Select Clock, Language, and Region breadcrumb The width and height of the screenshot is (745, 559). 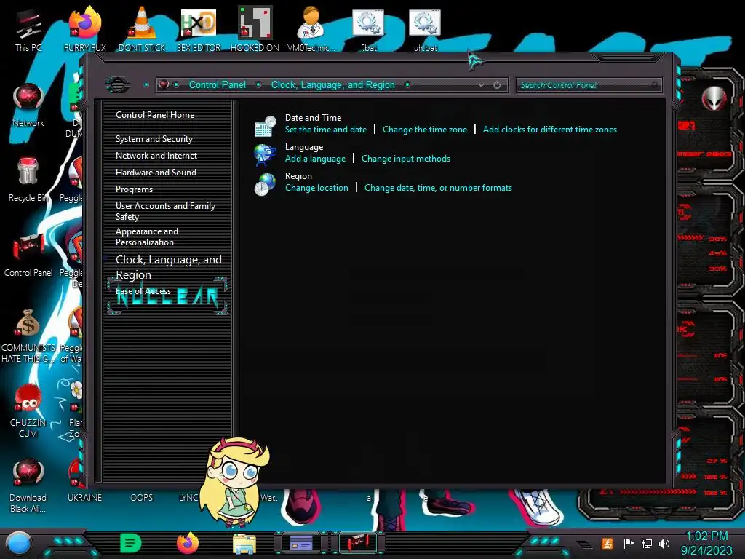click(332, 84)
